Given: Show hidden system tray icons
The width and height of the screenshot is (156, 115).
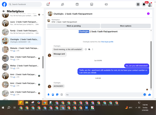Looking at the screenshot, I should pyautogui.click(x=136, y=108).
